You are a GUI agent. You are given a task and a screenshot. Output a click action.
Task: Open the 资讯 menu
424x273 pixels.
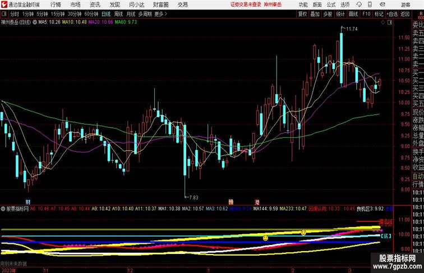click(x=95, y=4)
